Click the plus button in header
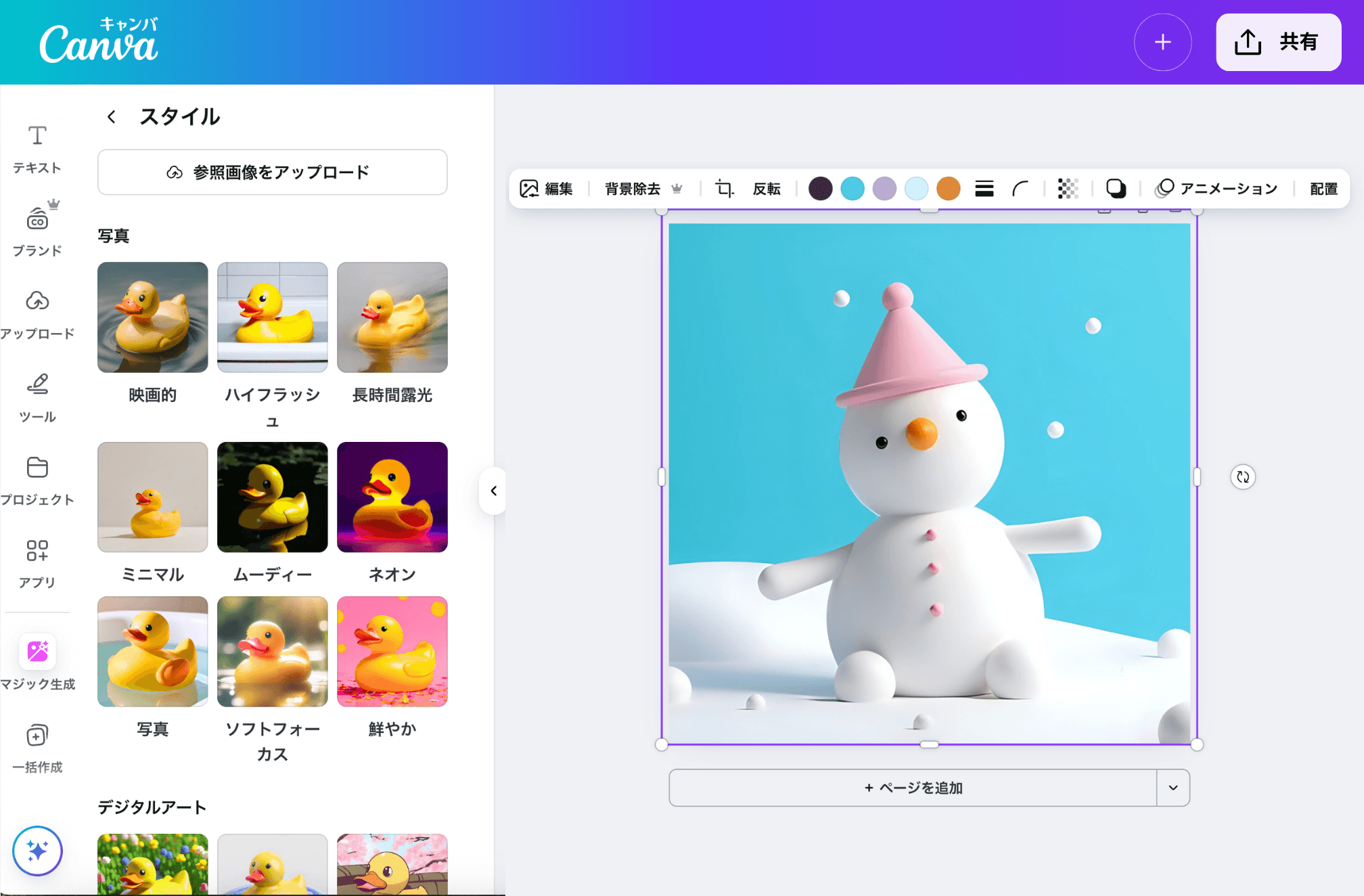The height and width of the screenshot is (896, 1364). [1162, 42]
